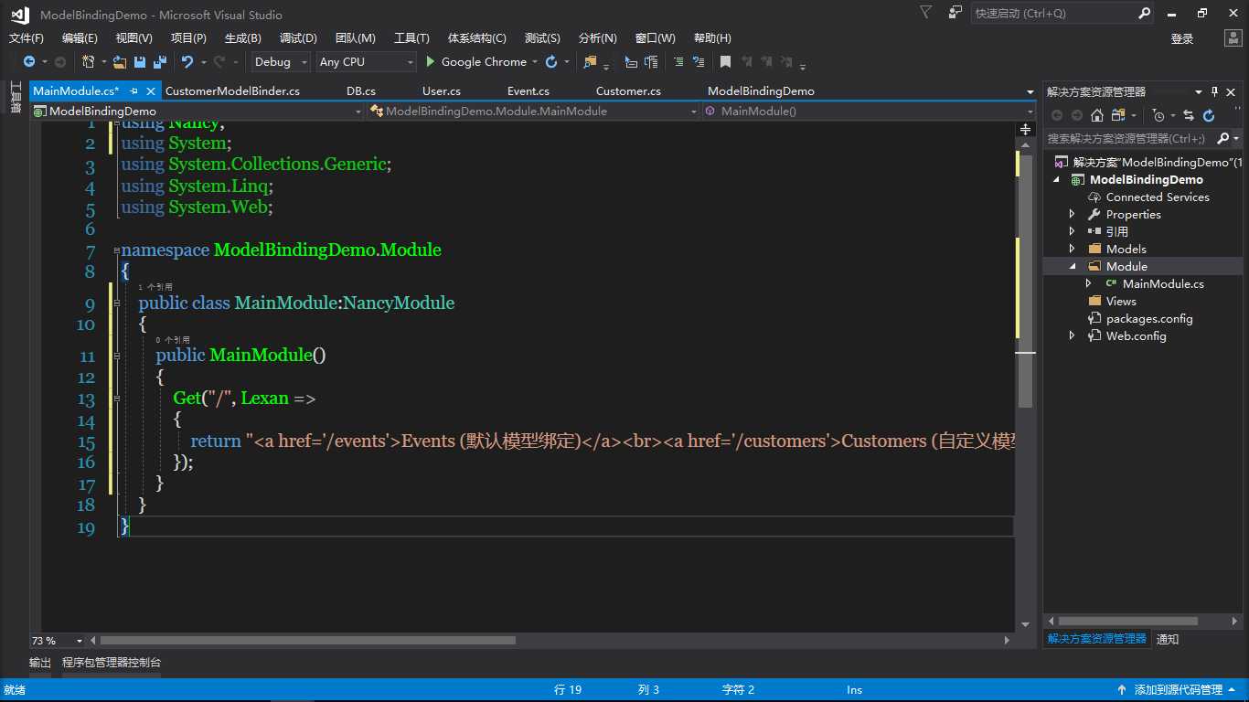This screenshot has width=1249, height=702.
Task: Close the MainModule.cs tab with X
Action: 150,91
